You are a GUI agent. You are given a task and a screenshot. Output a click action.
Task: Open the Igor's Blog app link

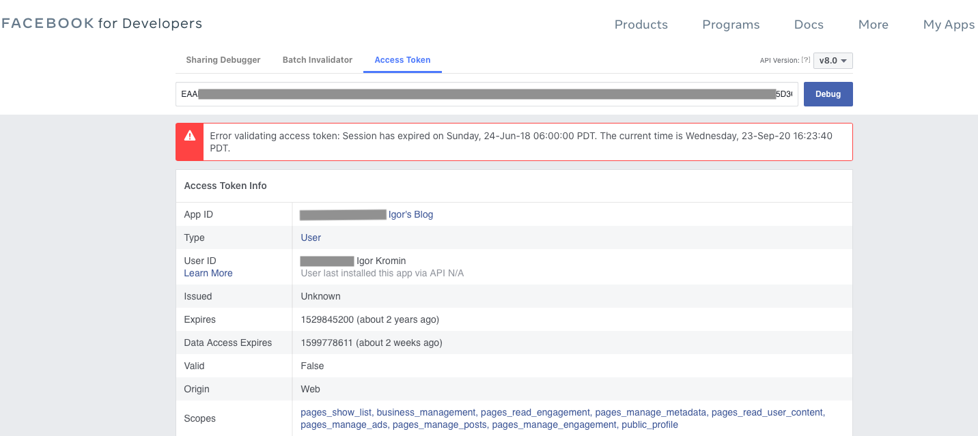click(410, 214)
